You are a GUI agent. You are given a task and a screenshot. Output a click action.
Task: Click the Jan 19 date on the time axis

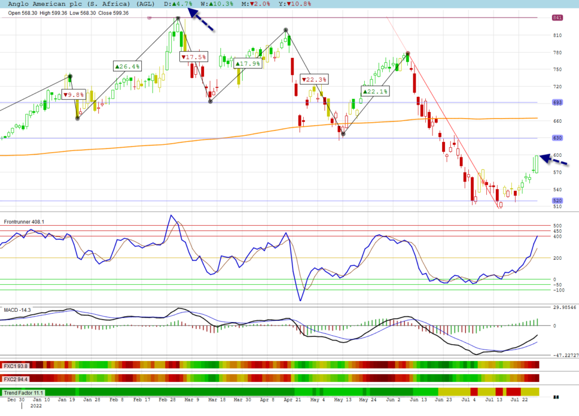click(x=67, y=400)
